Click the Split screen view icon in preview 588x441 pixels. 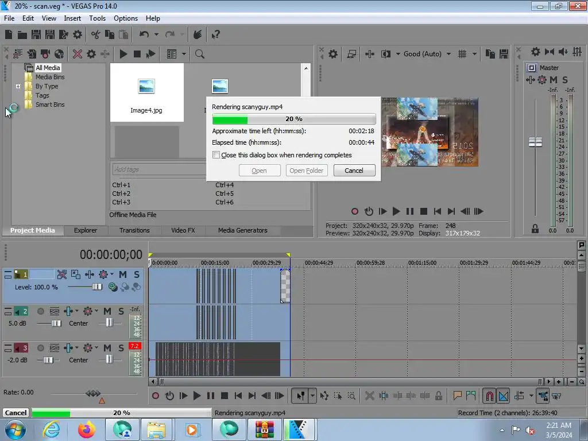[x=385, y=54]
